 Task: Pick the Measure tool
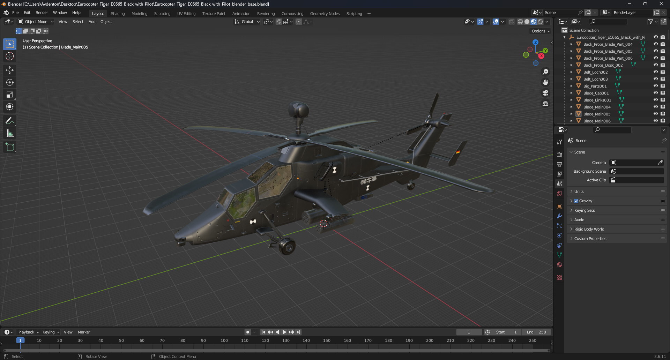pyautogui.click(x=10, y=133)
